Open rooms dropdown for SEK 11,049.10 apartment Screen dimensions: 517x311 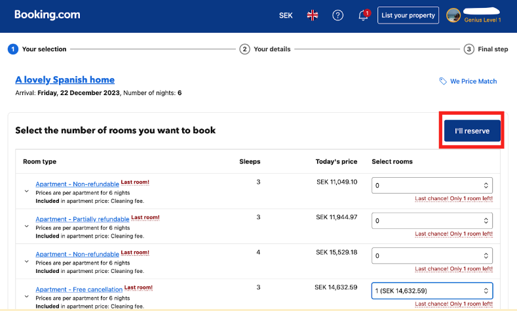432,186
